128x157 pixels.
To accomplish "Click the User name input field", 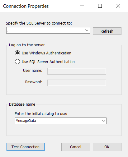I will pyautogui.click(x=77, y=71).
